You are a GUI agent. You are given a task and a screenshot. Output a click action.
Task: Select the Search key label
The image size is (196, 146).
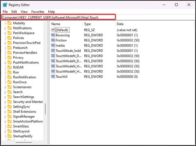pos(18,92)
